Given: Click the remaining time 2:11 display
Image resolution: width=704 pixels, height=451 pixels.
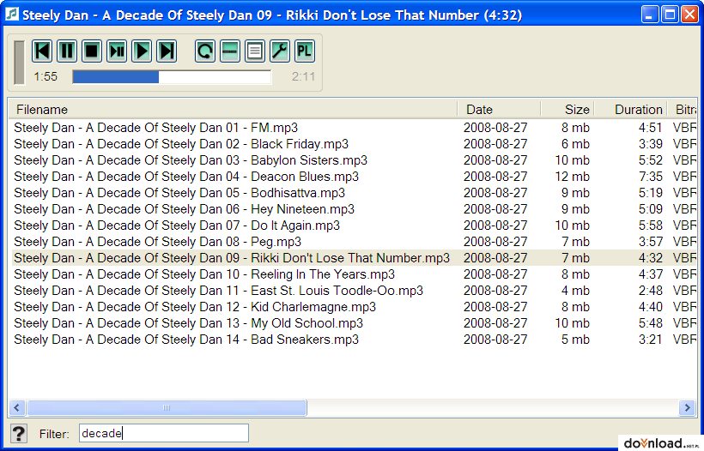Looking at the screenshot, I should coord(304,76).
